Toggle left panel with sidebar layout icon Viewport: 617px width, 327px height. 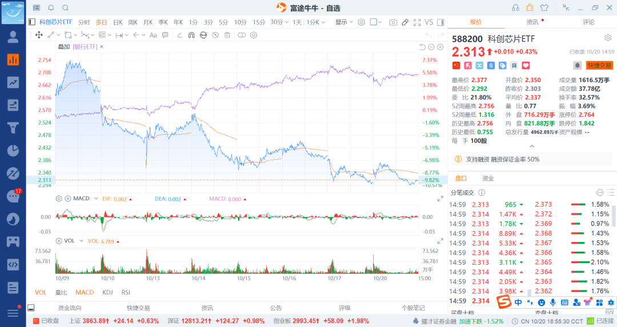click(32, 22)
